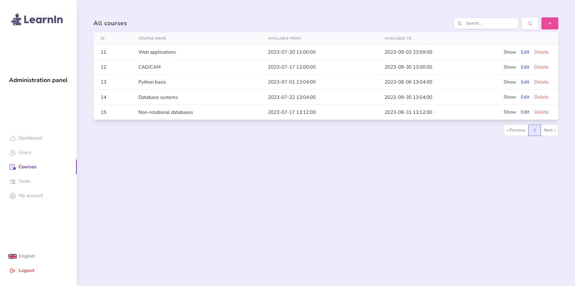Image resolution: width=575 pixels, height=286 pixels.
Task: Click date 2023-08-06 13:04:00
Action: [x=408, y=82]
